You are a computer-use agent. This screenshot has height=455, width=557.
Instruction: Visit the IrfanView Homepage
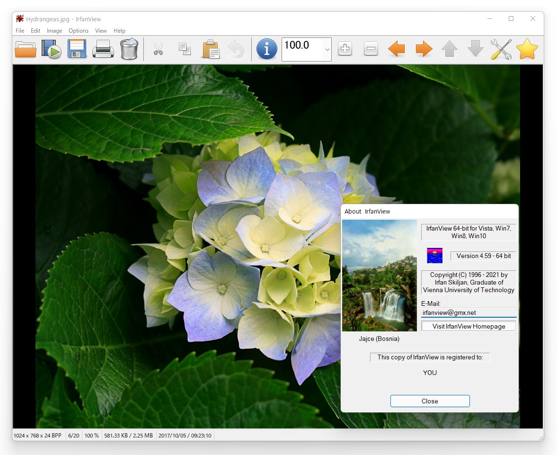point(468,326)
